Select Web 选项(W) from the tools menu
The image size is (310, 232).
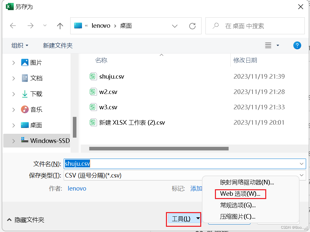pyautogui.click(x=240, y=194)
